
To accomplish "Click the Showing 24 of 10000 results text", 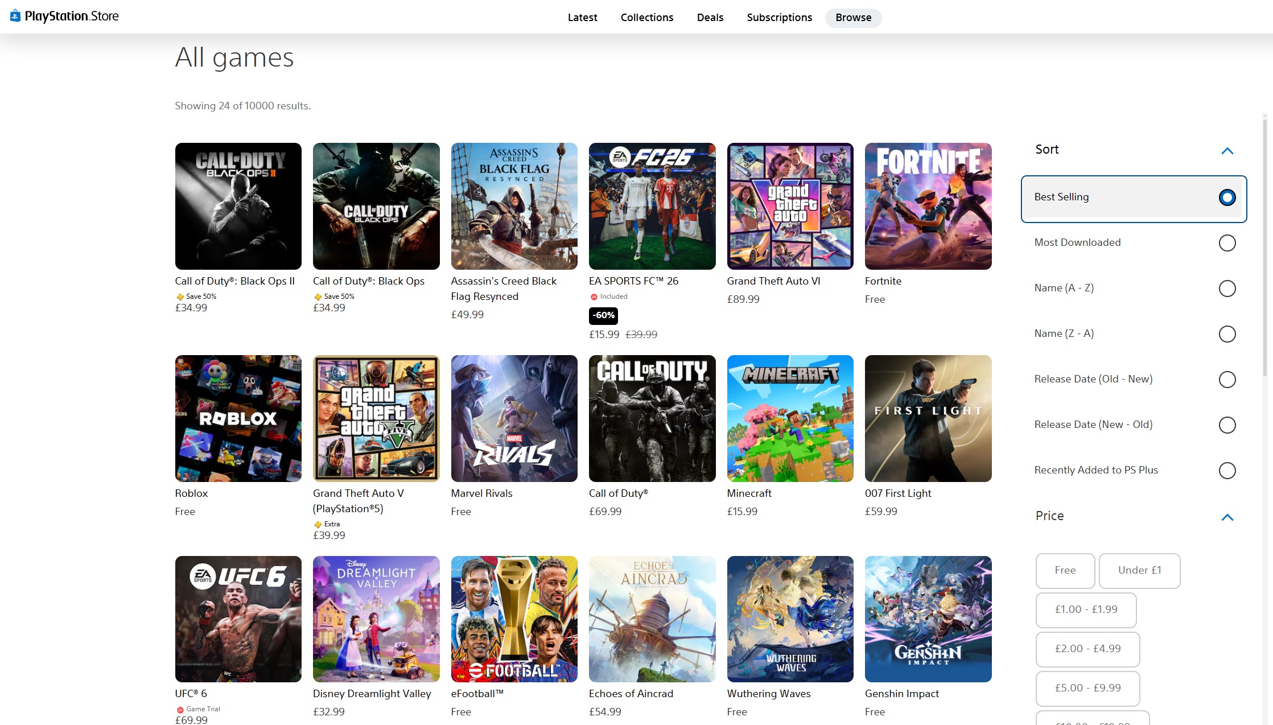I will tap(242, 106).
